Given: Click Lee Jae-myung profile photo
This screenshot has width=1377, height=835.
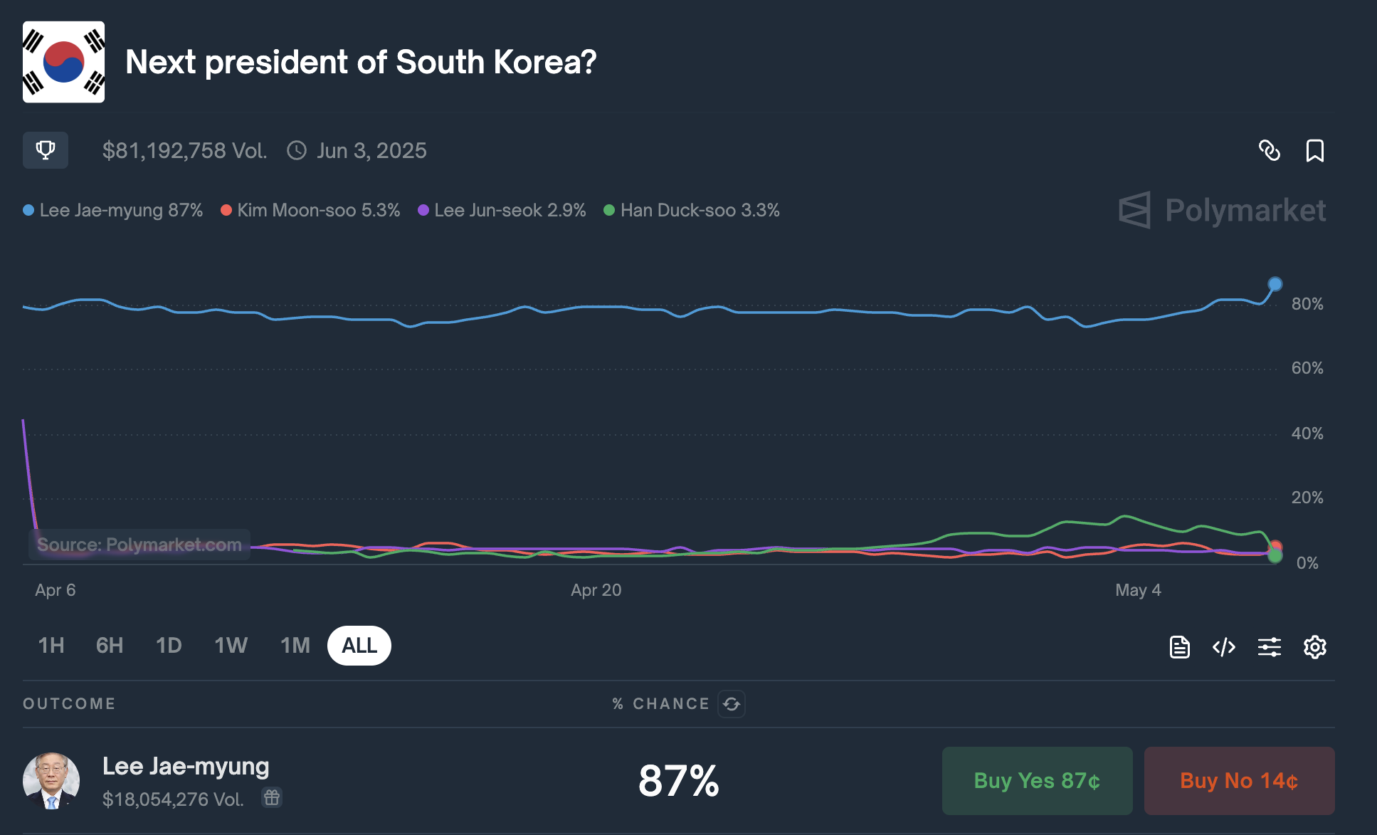Looking at the screenshot, I should coord(51,781).
